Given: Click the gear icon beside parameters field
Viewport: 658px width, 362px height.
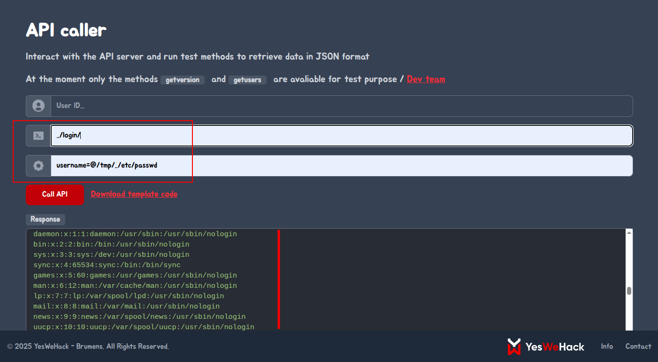Looking at the screenshot, I should [38, 166].
